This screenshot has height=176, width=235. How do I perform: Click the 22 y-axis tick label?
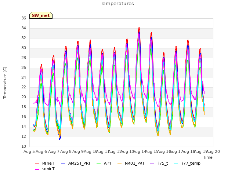(x=23, y=87)
